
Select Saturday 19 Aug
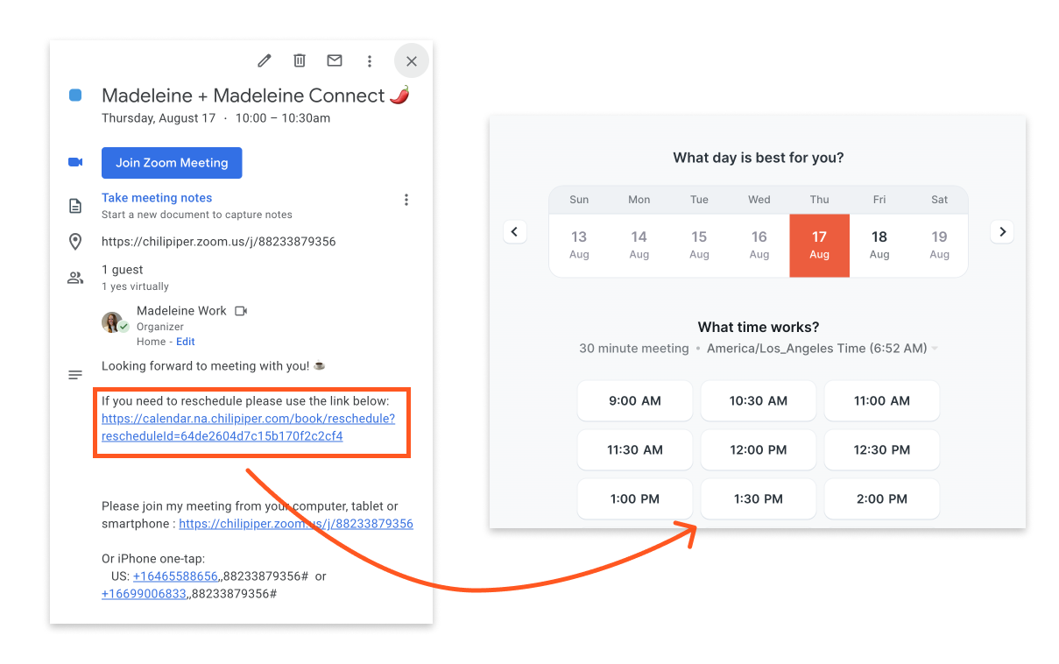[940, 245]
